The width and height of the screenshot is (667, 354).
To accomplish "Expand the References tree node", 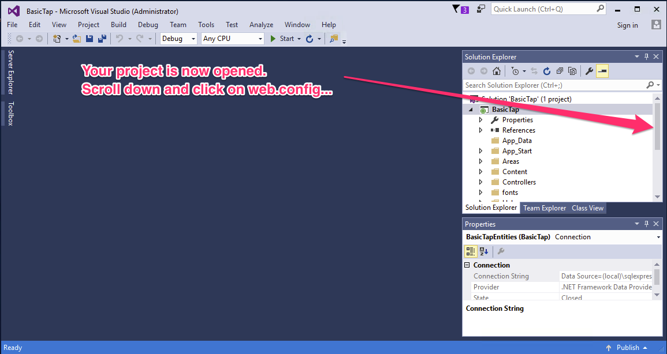I will (480, 130).
